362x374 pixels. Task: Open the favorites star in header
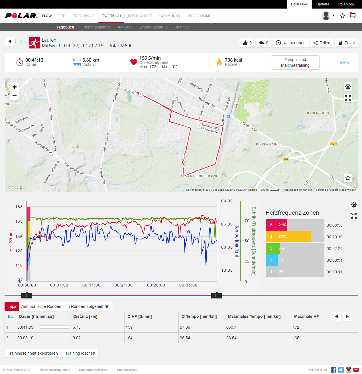click(343, 16)
